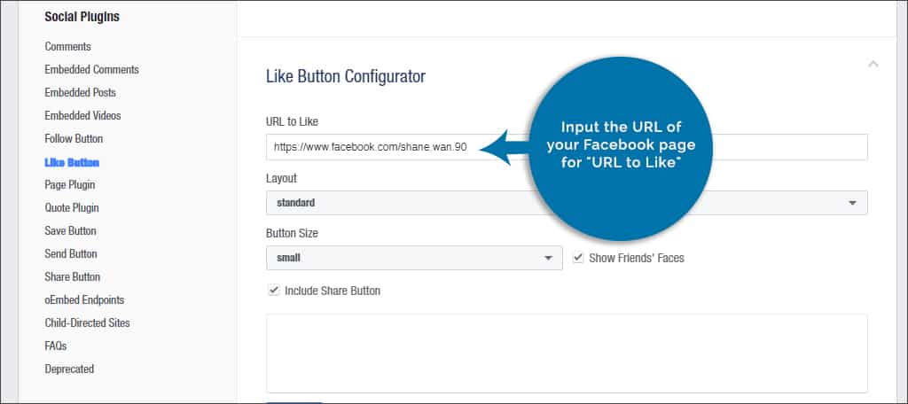Screen dimensions: 908x404
Task: Click the URL to Like input field
Action: coord(567,148)
